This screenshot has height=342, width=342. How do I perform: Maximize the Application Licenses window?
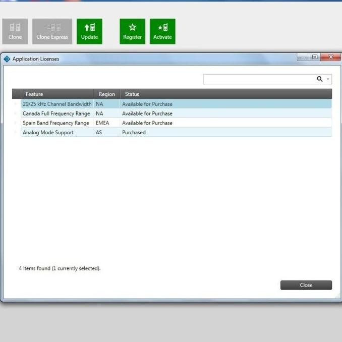coord(315,58)
